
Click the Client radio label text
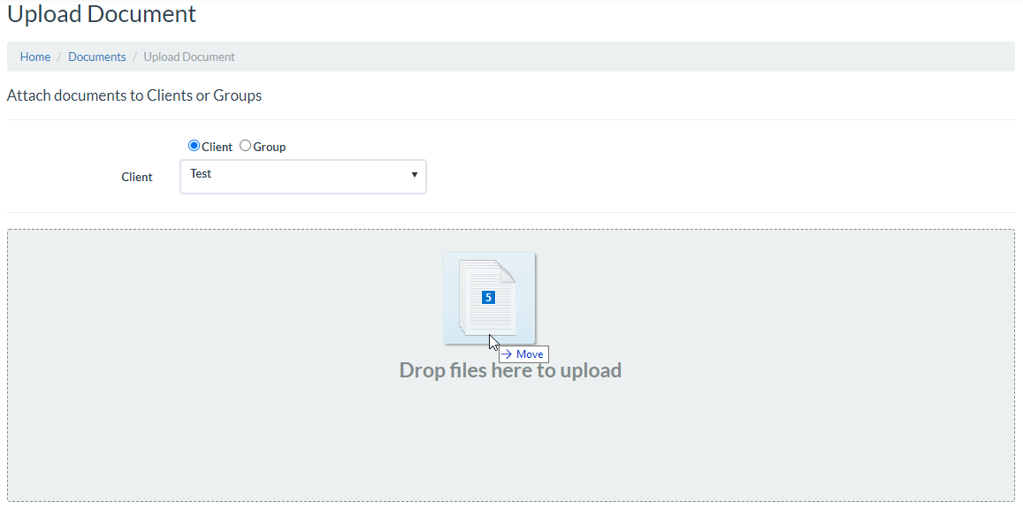[218, 147]
